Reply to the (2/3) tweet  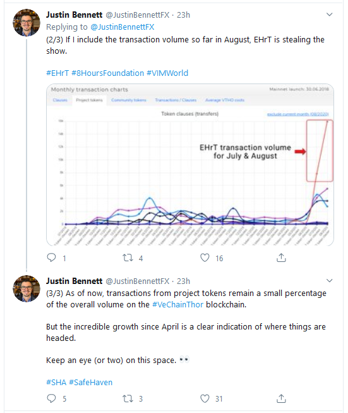click(51, 257)
